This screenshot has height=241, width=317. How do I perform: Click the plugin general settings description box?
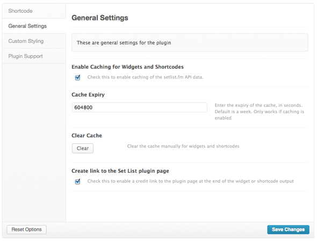pos(190,42)
